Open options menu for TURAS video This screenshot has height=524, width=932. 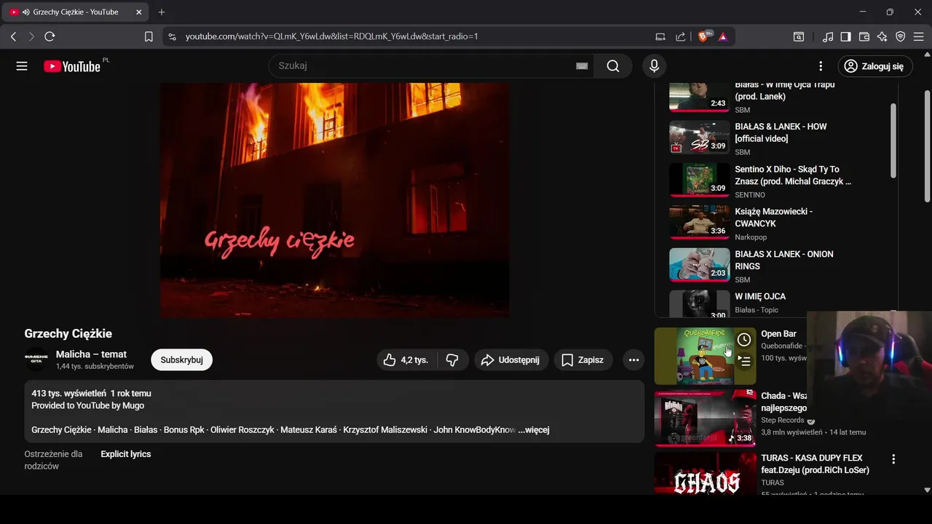893,459
